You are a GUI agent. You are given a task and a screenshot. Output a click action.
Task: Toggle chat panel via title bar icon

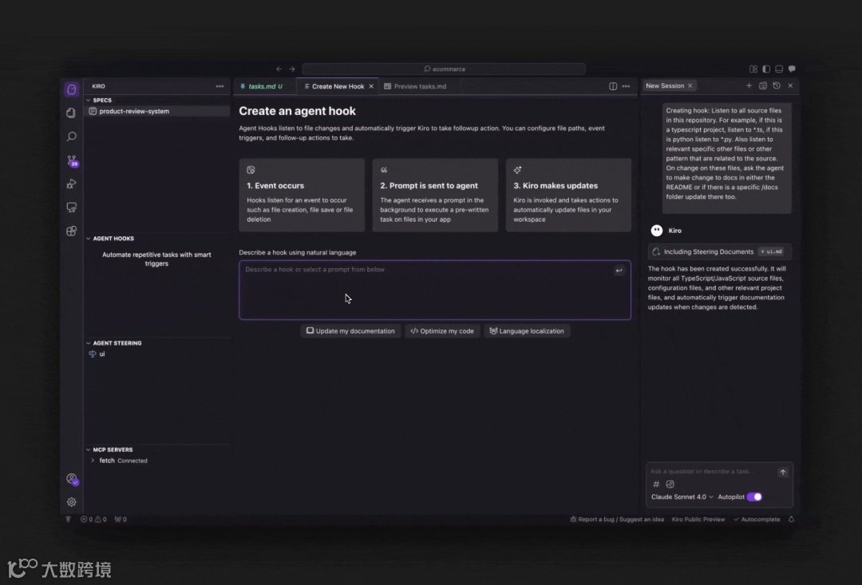(793, 69)
